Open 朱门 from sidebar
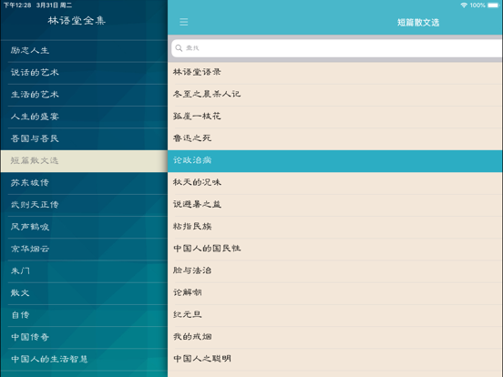 84,271
